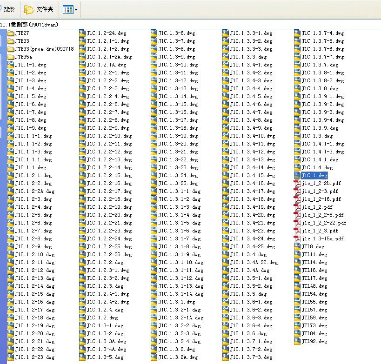Viewport: 381px width, 364px height.
Task: Click file name J1C.1.3.4A-22.dwg
Action: click(x=254, y=262)
